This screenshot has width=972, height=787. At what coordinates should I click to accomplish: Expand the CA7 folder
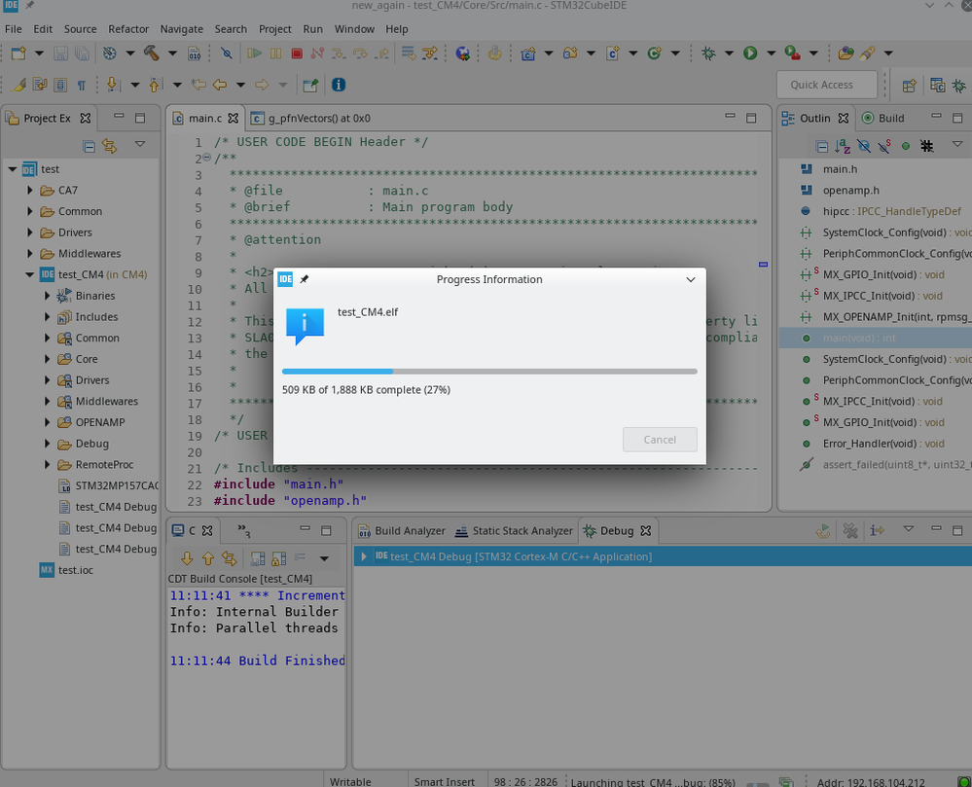coord(29,191)
